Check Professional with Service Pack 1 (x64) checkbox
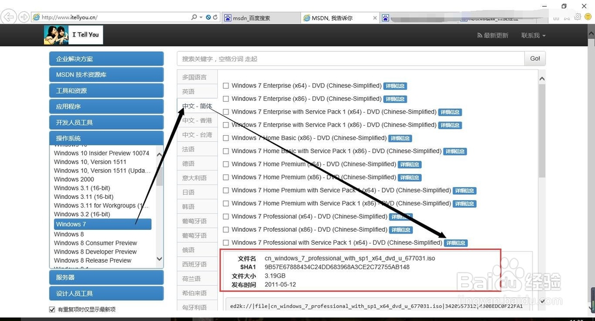 (226, 243)
